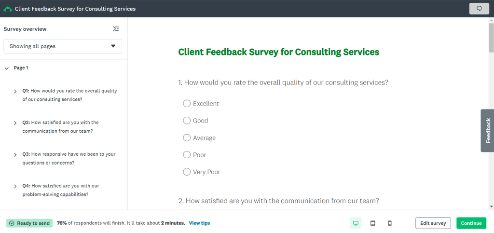
Task: Switch to desktop preview mode
Action: point(356,223)
